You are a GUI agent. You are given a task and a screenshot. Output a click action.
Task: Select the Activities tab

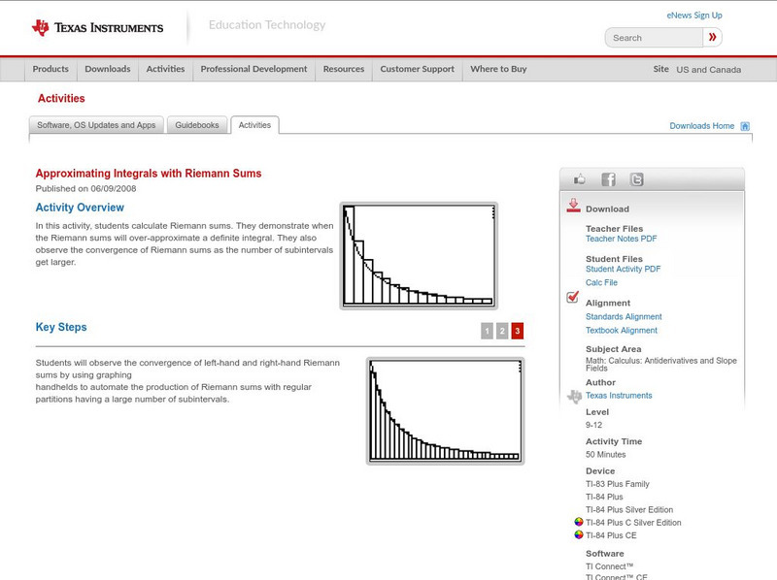[x=254, y=125]
